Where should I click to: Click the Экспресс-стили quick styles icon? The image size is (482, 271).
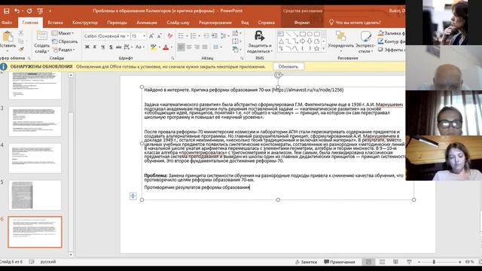(x=365, y=36)
